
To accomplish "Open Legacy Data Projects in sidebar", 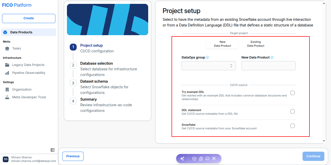I will tap(29, 65).
